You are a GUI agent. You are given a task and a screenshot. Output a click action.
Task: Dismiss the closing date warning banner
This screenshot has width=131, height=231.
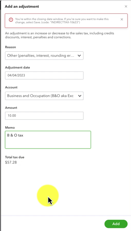click(122, 20)
